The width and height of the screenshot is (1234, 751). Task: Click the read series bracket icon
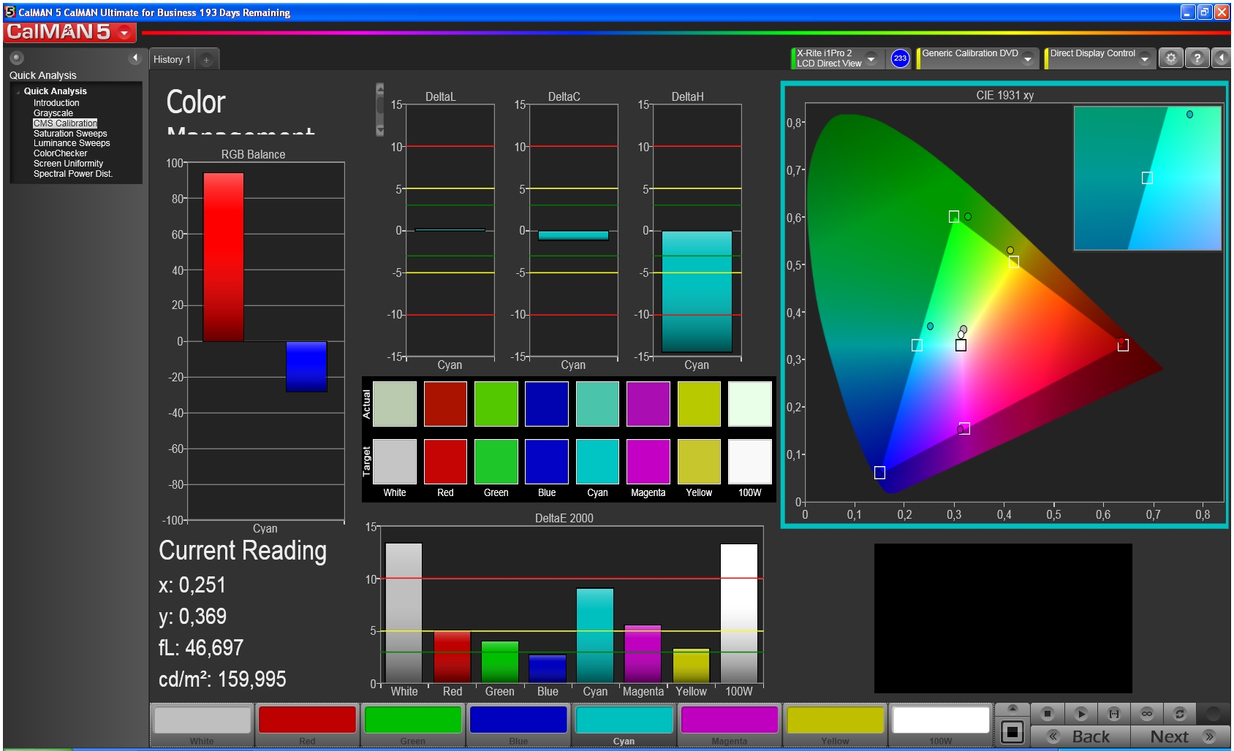point(1114,714)
